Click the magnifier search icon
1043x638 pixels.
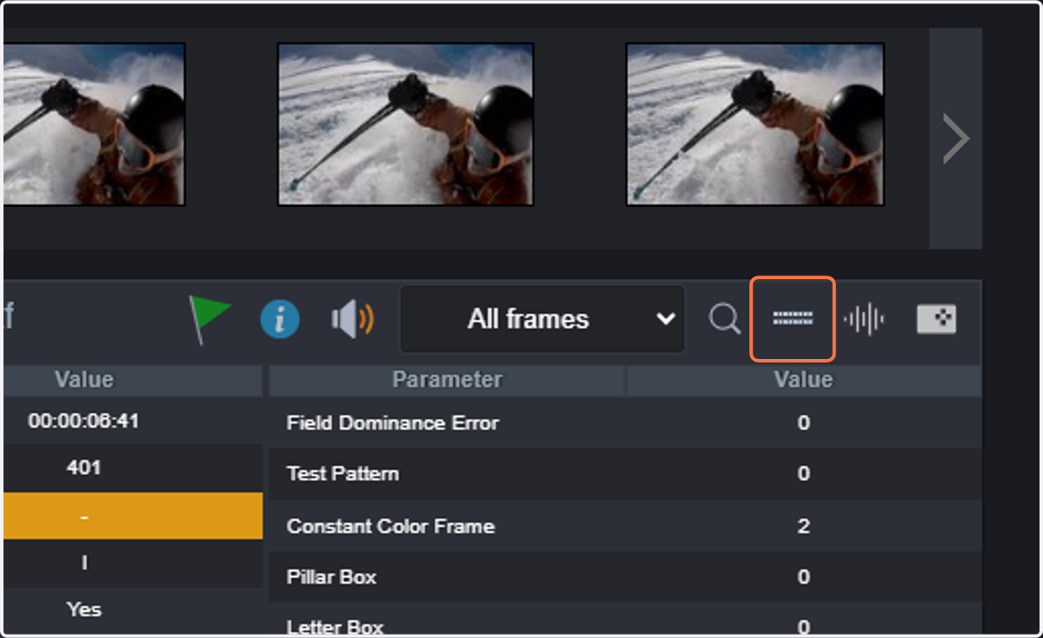724,319
